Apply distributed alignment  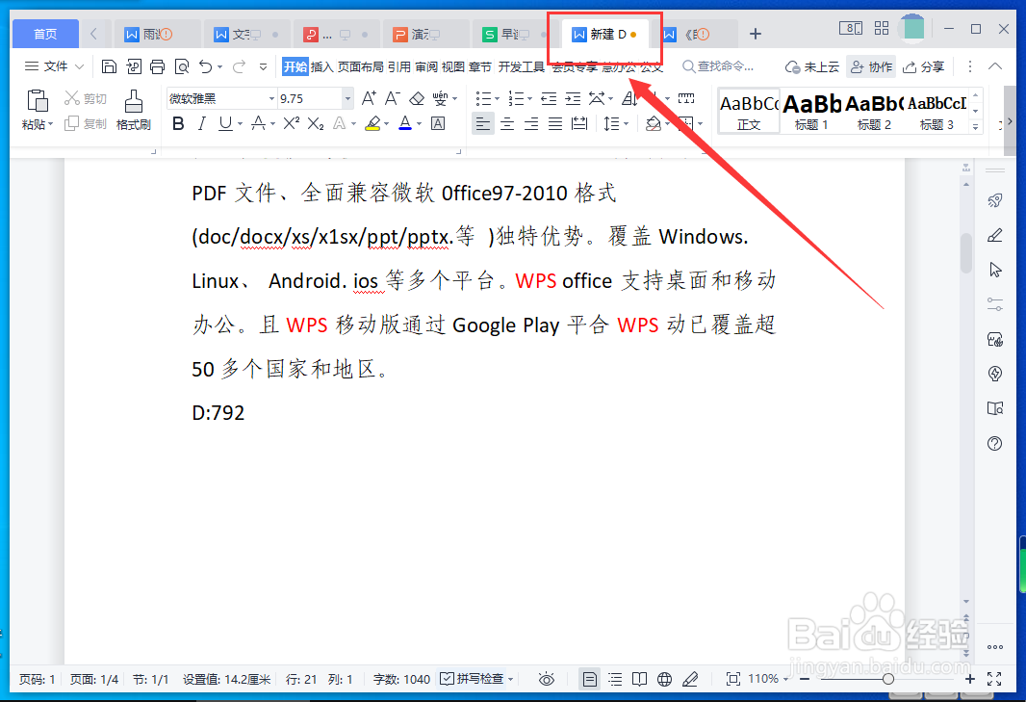579,123
